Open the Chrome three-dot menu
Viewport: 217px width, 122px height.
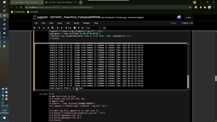(x=214, y=7)
